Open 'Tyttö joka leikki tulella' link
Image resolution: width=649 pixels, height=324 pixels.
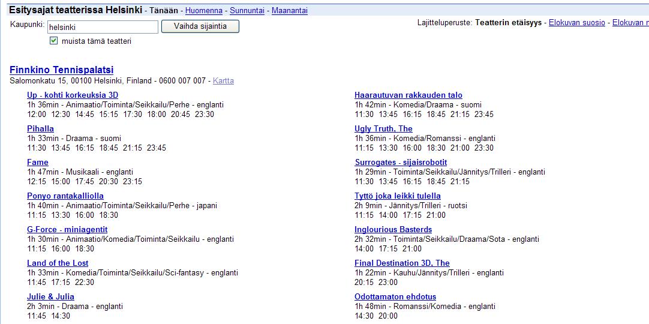click(x=398, y=196)
